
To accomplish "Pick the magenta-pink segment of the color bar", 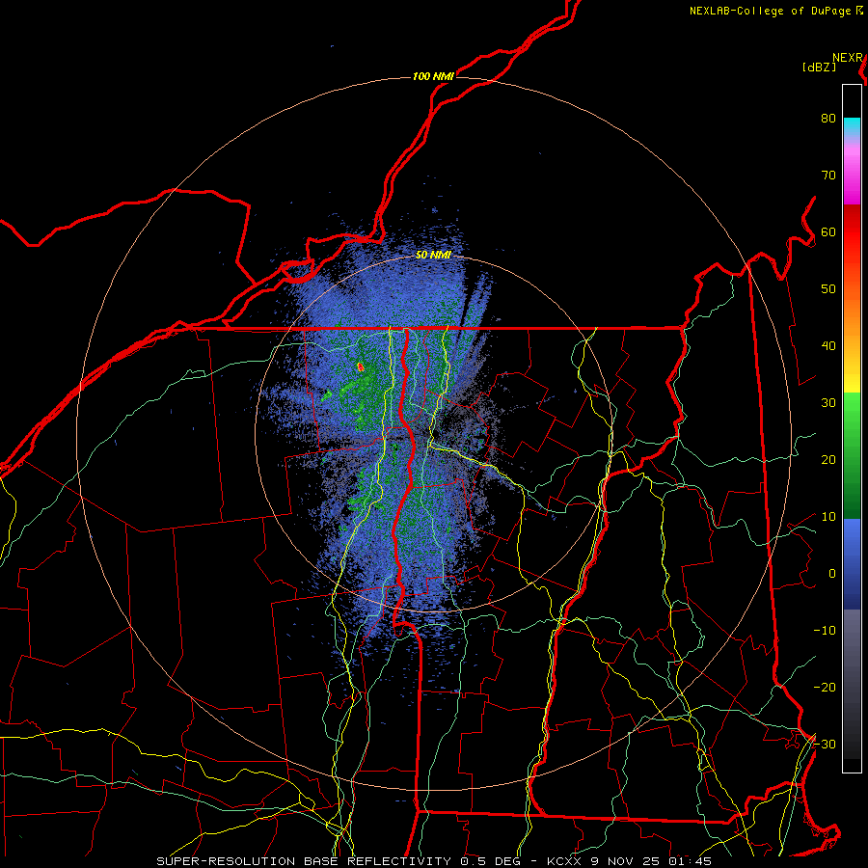I will (852, 177).
